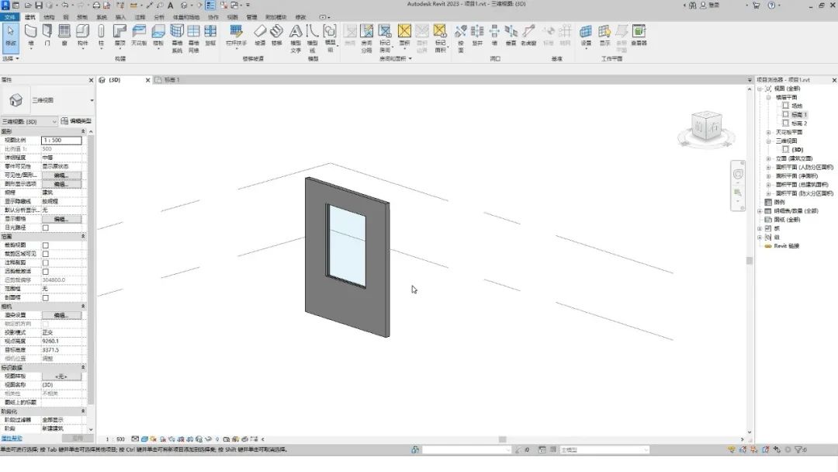Check the 注释裁剪 (Annotation Crop) box
838x472 pixels.
(x=46, y=263)
